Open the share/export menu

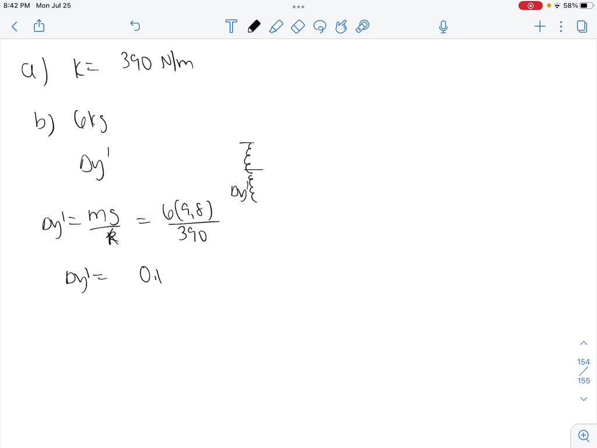[x=39, y=26]
